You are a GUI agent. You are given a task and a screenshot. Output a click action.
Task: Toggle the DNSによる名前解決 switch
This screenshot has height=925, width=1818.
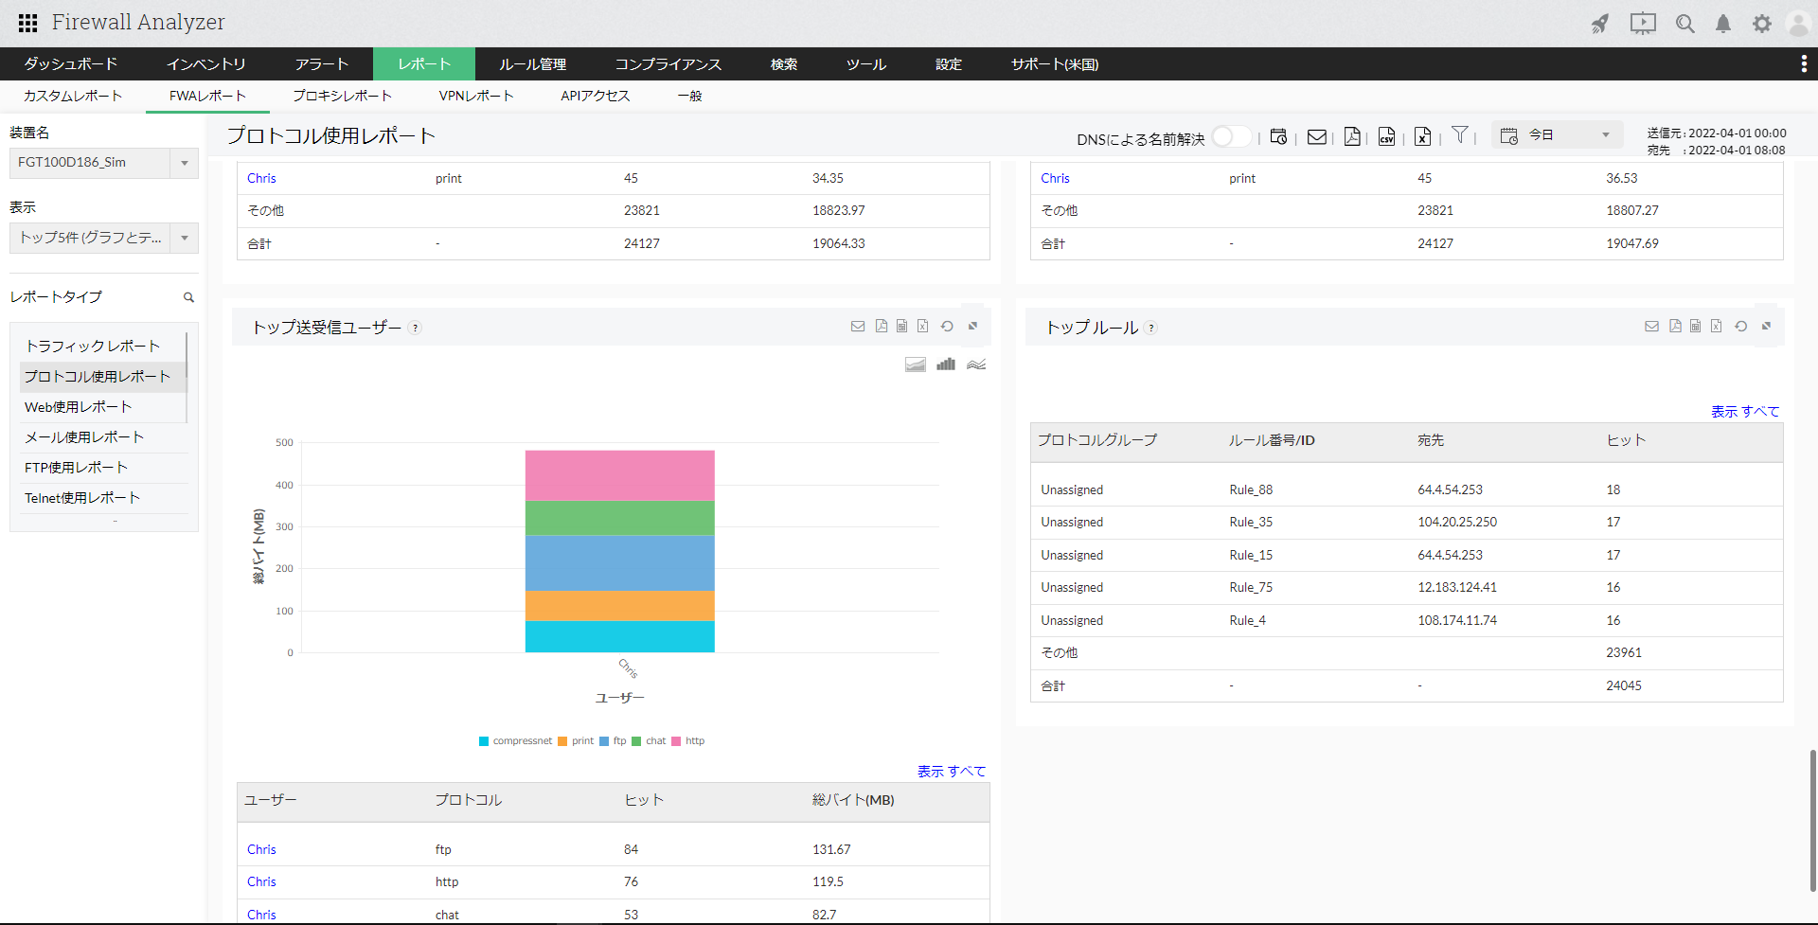(1230, 137)
